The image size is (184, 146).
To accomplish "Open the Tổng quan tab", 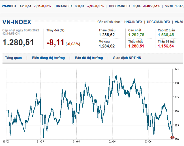I will pos(13,58).
